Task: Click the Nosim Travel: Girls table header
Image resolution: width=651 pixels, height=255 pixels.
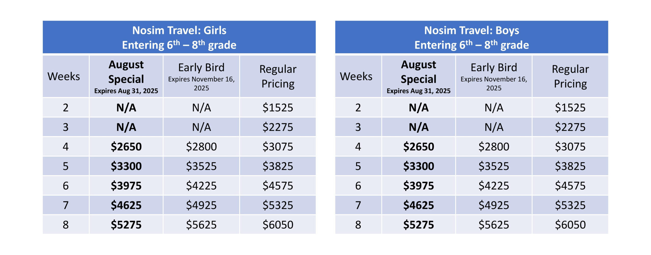Action: tap(179, 37)
